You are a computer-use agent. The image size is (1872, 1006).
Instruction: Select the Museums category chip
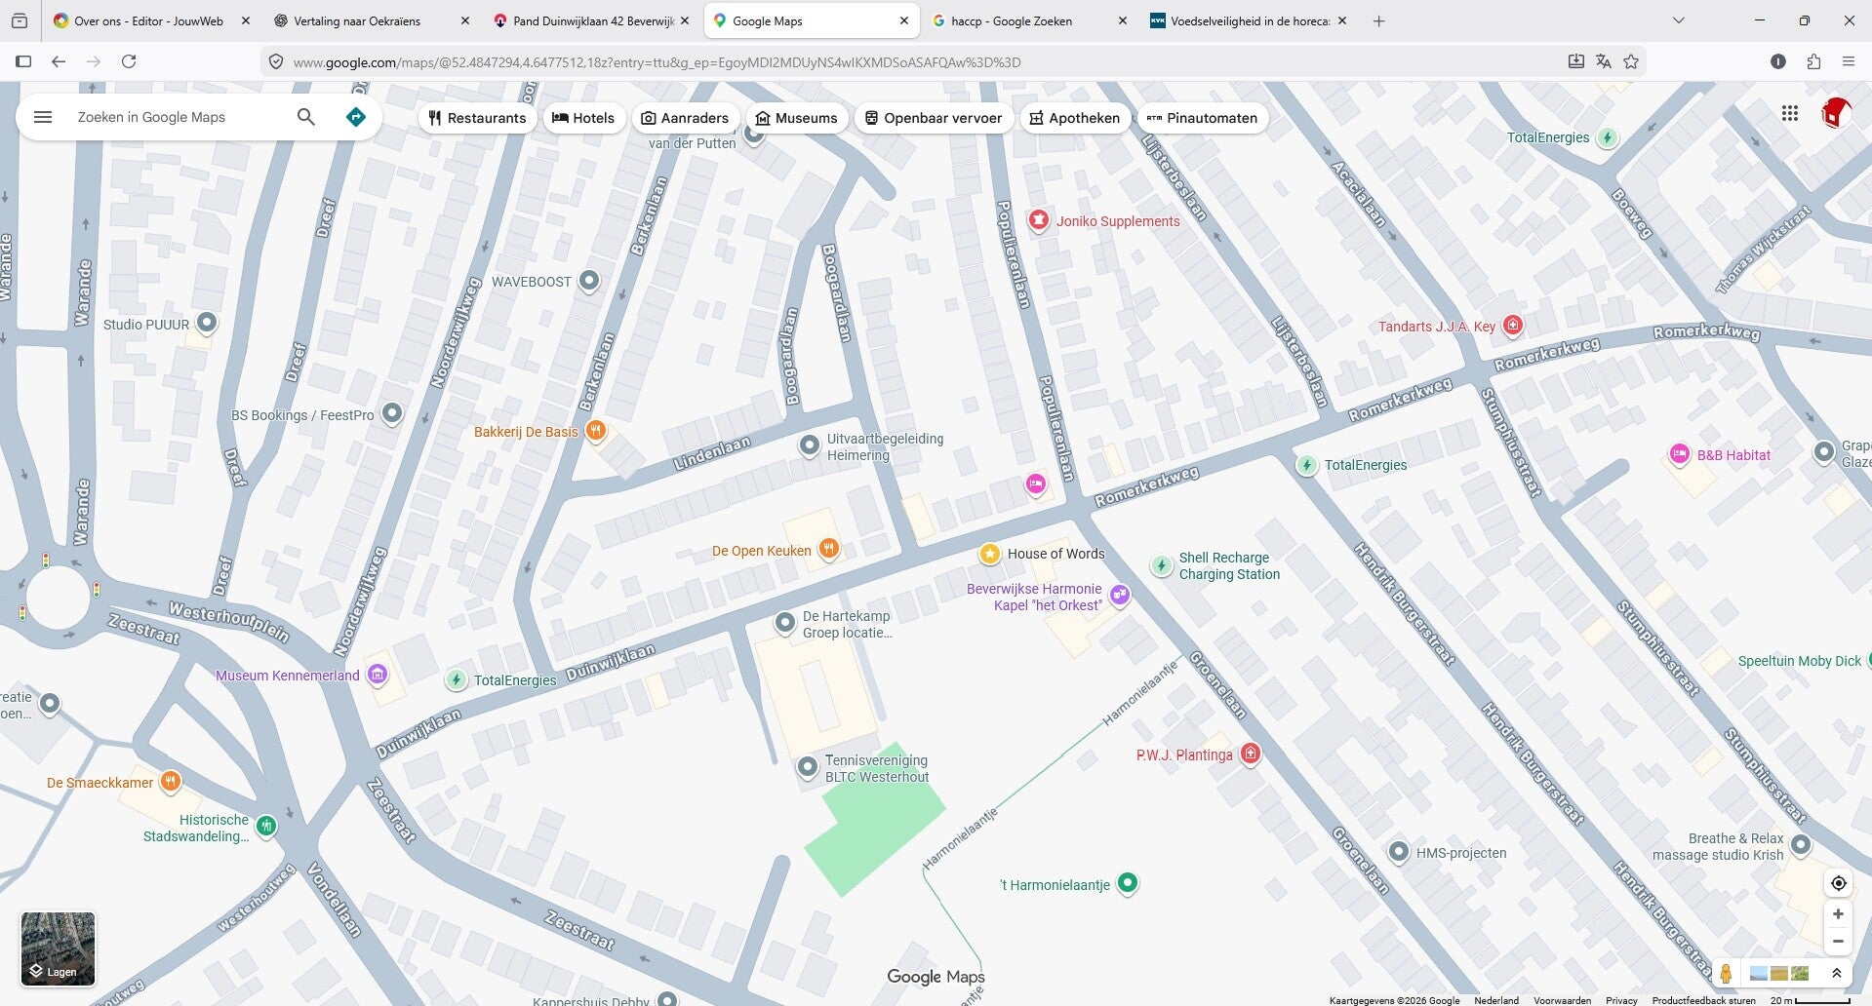point(797,118)
